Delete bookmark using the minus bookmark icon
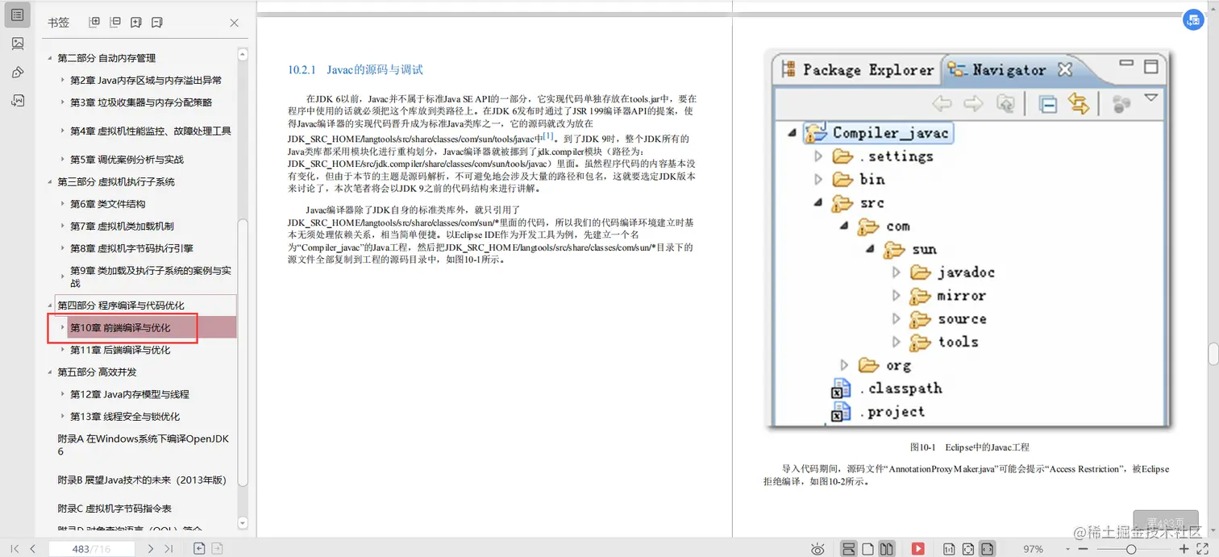Screen dimensions: 1219x557 (157, 23)
